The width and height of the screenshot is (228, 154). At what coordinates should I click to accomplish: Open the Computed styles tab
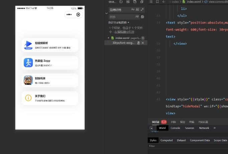[x=166, y=140]
